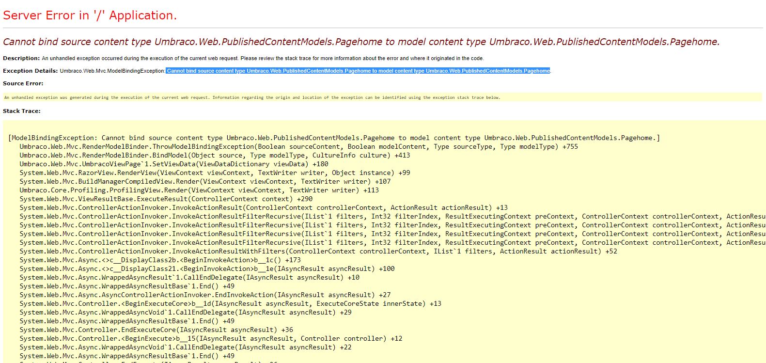Click the highlighted blue exception message text

pyautogui.click(x=358, y=71)
